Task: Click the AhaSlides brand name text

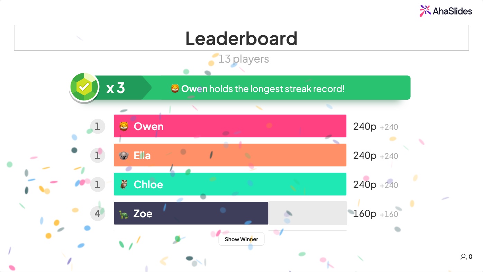Action: [x=452, y=11]
